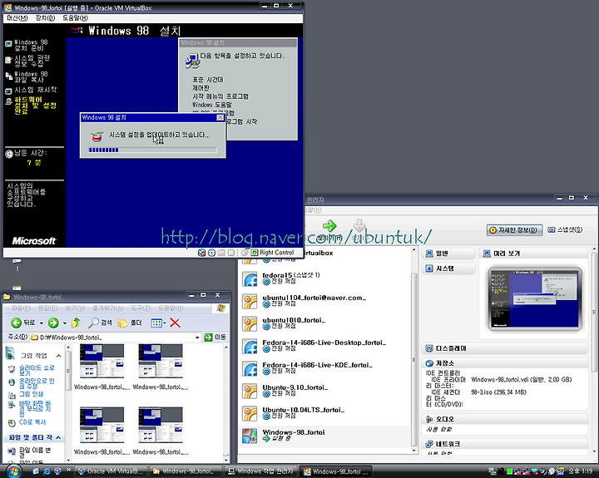
Task: Click the CD로 복사 link in task pane
Action: pos(32,422)
